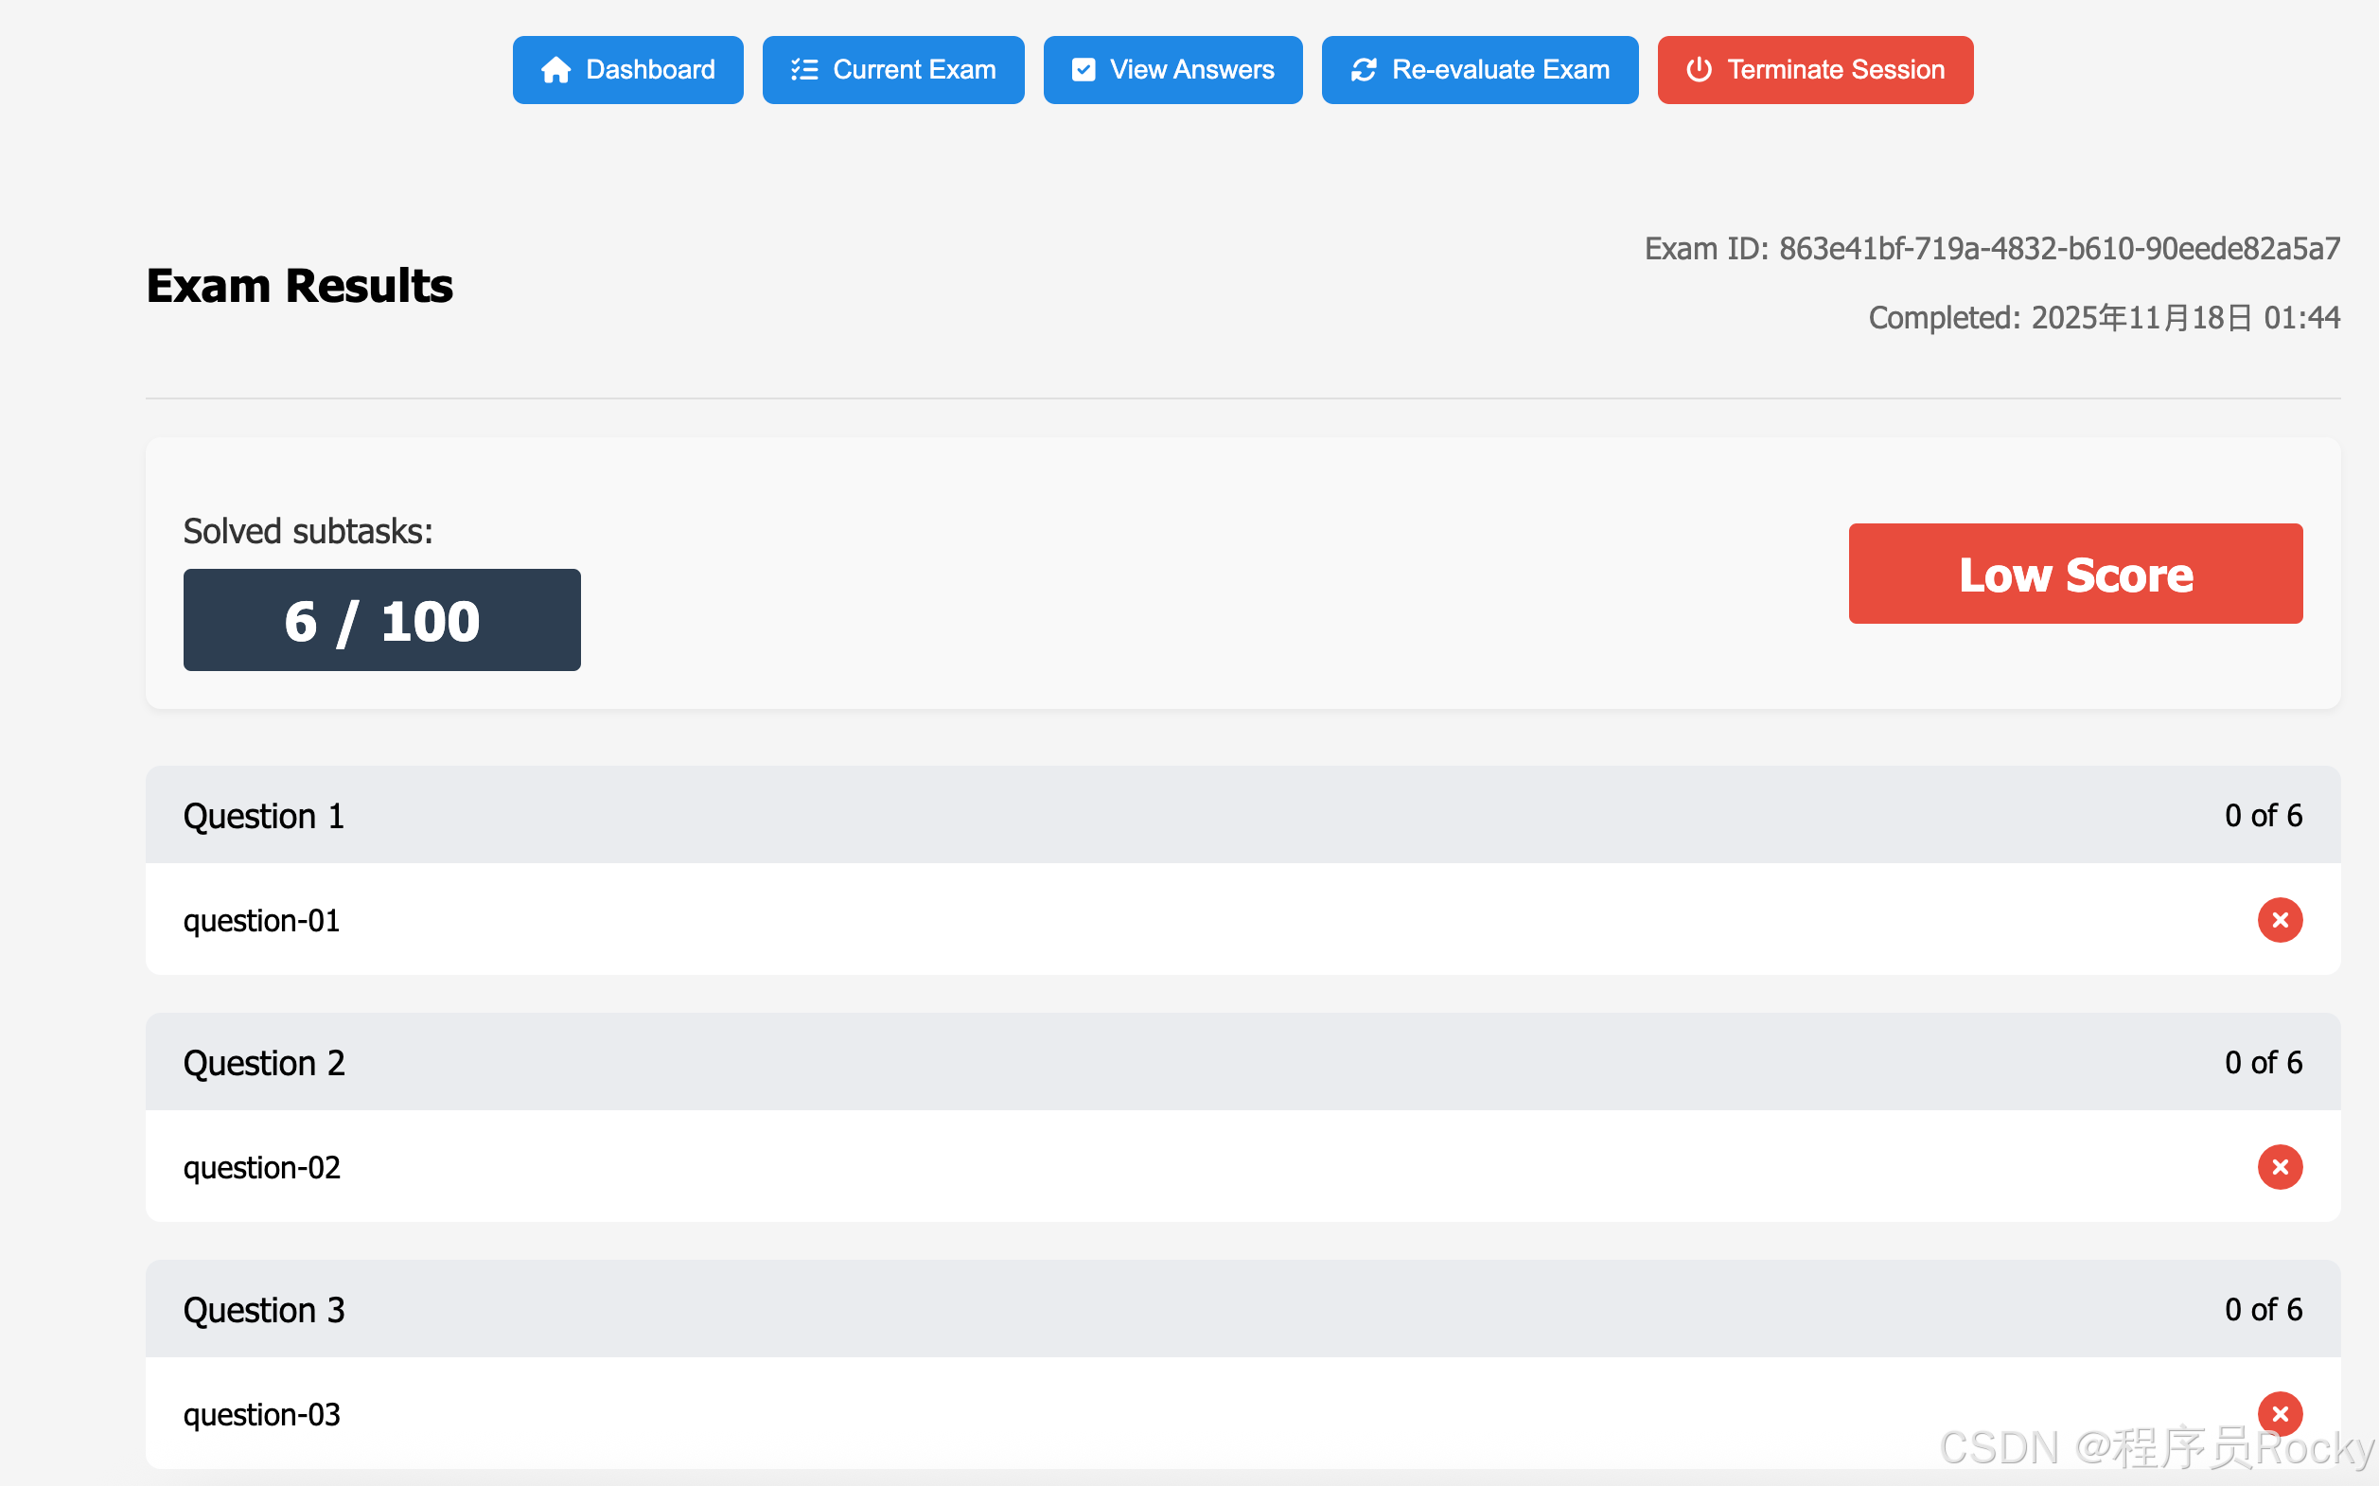Click the red Low Score badge
2379x1486 pixels.
pyautogui.click(x=2074, y=574)
